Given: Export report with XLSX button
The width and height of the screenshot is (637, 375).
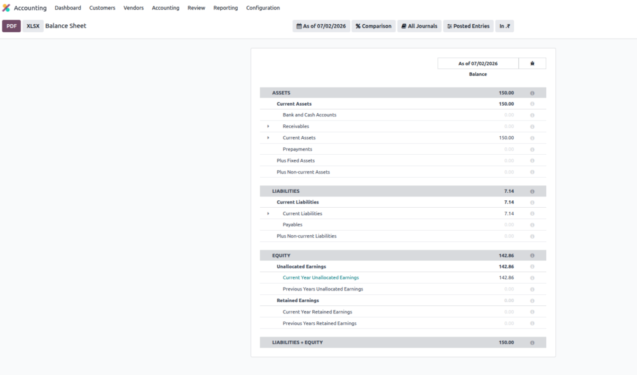Looking at the screenshot, I should pyautogui.click(x=33, y=26).
